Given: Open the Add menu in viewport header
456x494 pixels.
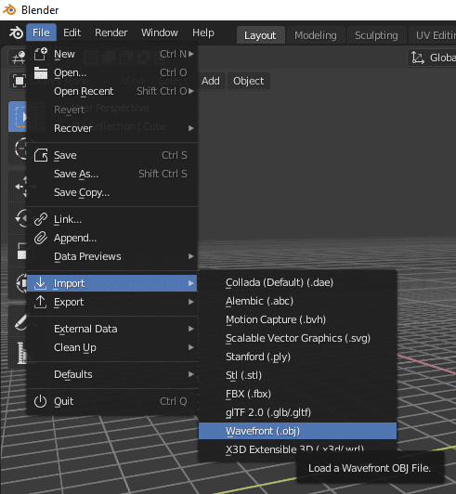Looking at the screenshot, I should 211,81.
